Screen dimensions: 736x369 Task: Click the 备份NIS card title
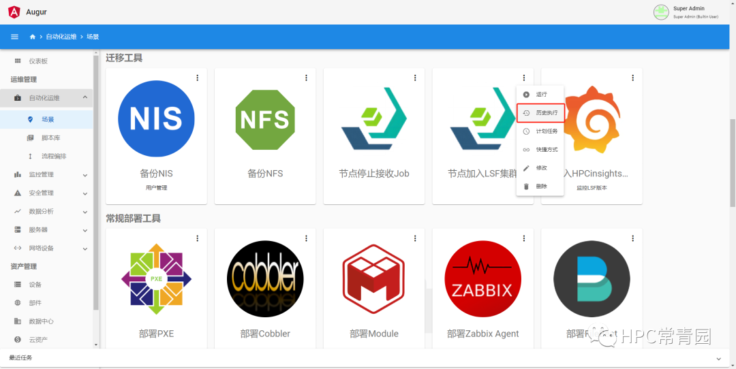tap(156, 174)
